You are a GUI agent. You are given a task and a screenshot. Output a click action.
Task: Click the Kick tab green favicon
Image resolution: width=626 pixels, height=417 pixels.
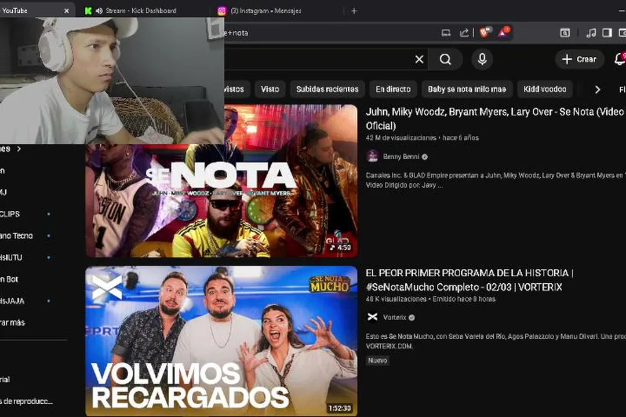coord(88,11)
